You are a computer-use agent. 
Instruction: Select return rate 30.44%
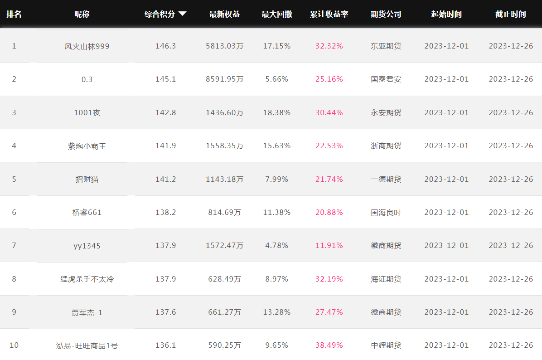tap(329, 113)
